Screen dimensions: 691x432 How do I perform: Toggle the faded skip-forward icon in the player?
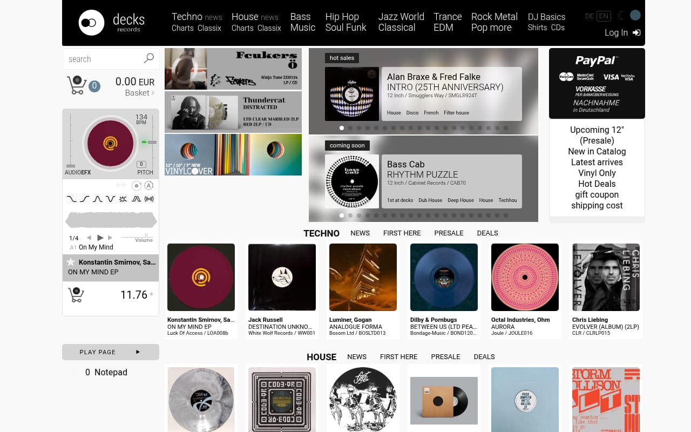click(x=121, y=185)
